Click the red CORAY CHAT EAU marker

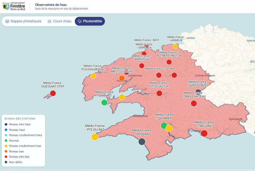click(194, 103)
